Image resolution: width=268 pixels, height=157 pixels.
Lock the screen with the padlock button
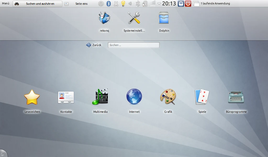(x=181, y=4)
